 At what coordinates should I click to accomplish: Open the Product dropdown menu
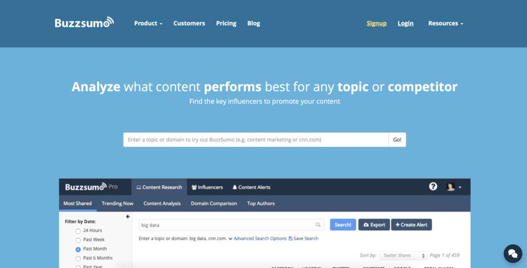pyautogui.click(x=148, y=23)
